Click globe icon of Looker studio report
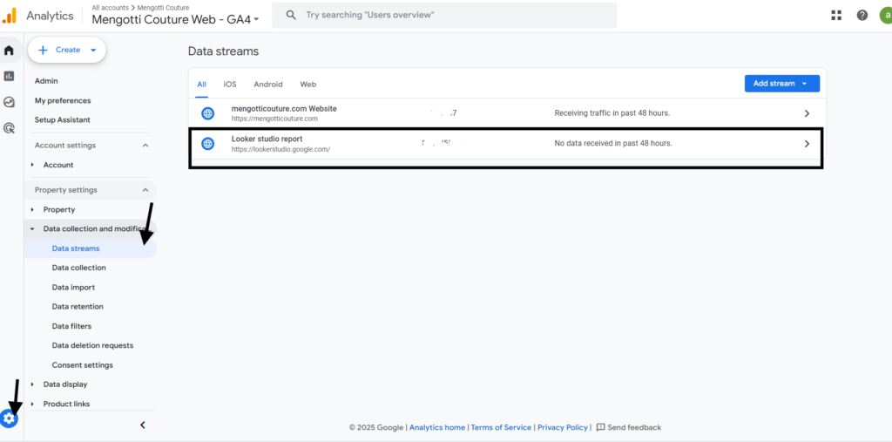This screenshot has height=442, width=892. coord(208,144)
